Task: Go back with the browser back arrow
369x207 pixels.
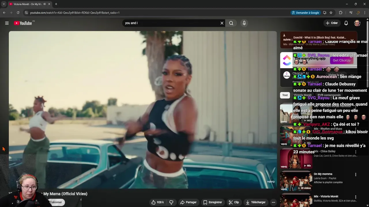Action: coord(4,13)
